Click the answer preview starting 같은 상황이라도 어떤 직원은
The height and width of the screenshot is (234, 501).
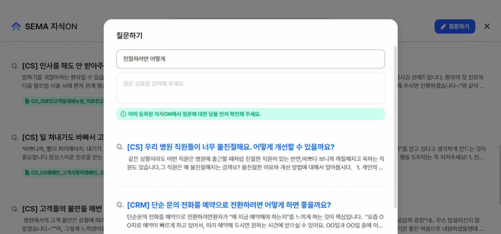[x=255, y=163]
